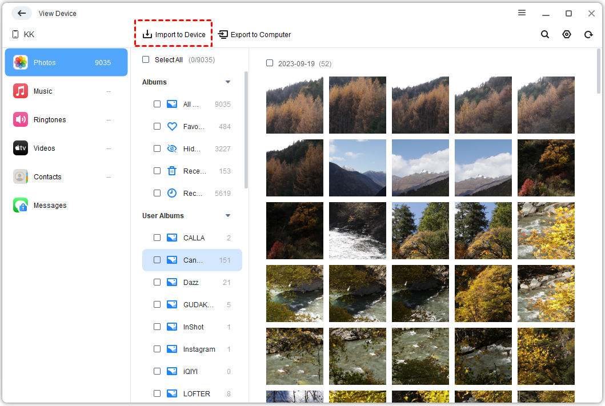Image resolution: width=605 pixels, height=406 pixels.
Task: Click the Photos flower icon
Action: 21,62
